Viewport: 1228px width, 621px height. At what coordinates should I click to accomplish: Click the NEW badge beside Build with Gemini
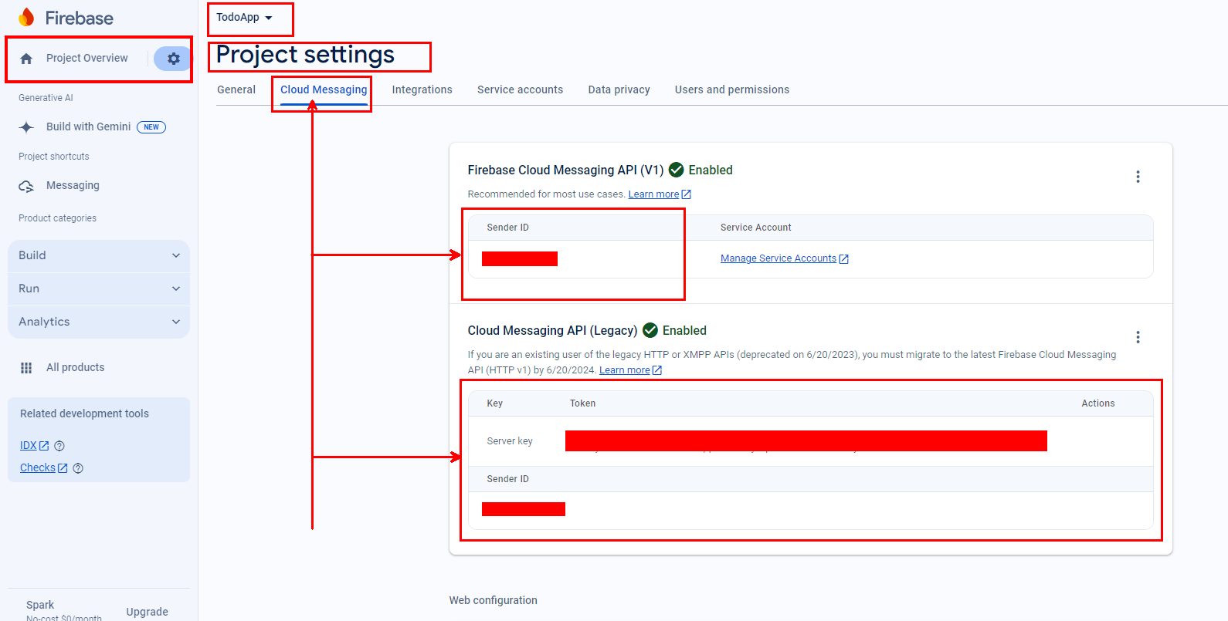[151, 127]
